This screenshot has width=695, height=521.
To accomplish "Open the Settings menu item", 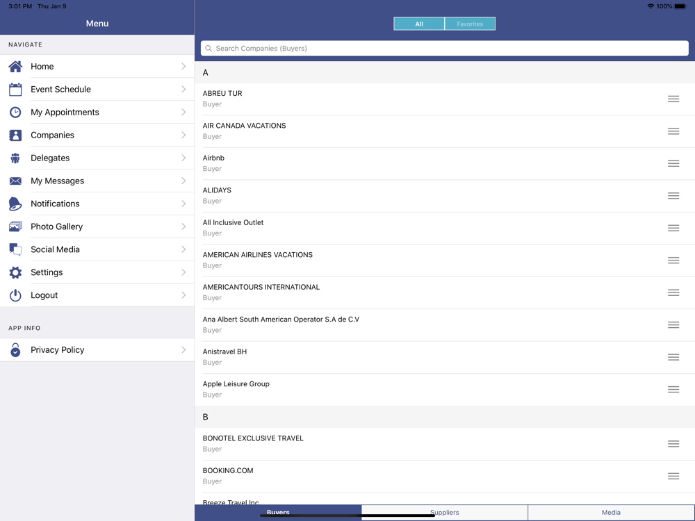I will 97,272.
